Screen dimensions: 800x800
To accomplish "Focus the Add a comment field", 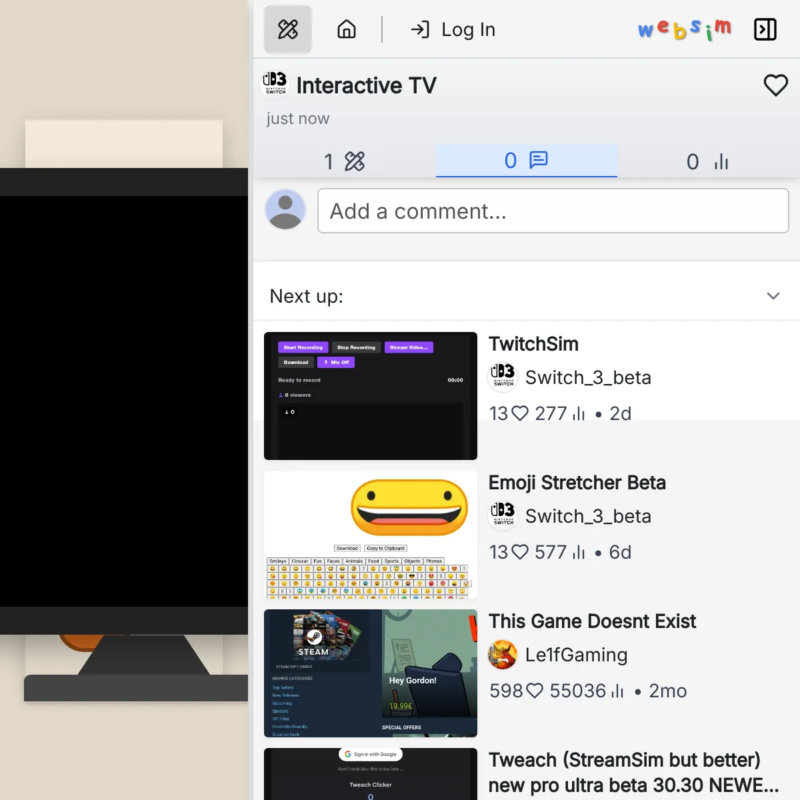I will (x=553, y=211).
